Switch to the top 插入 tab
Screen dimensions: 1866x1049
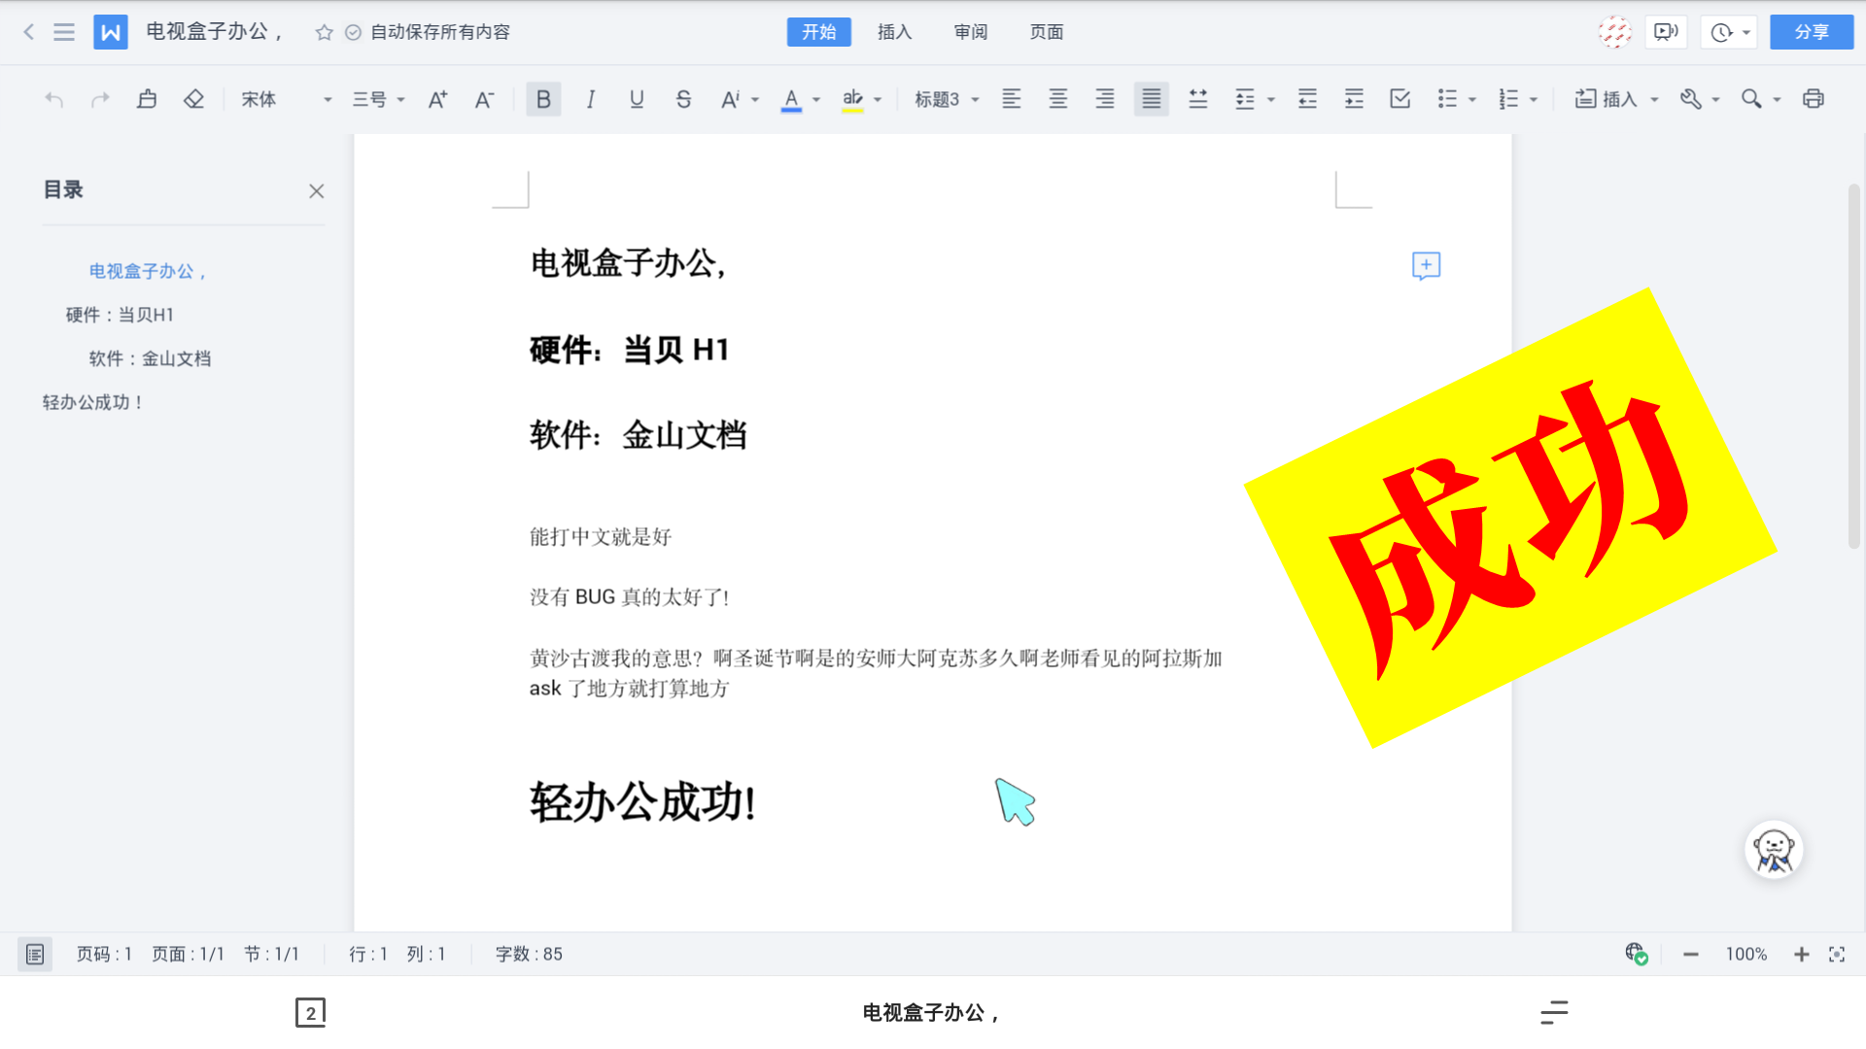tap(895, 32)
